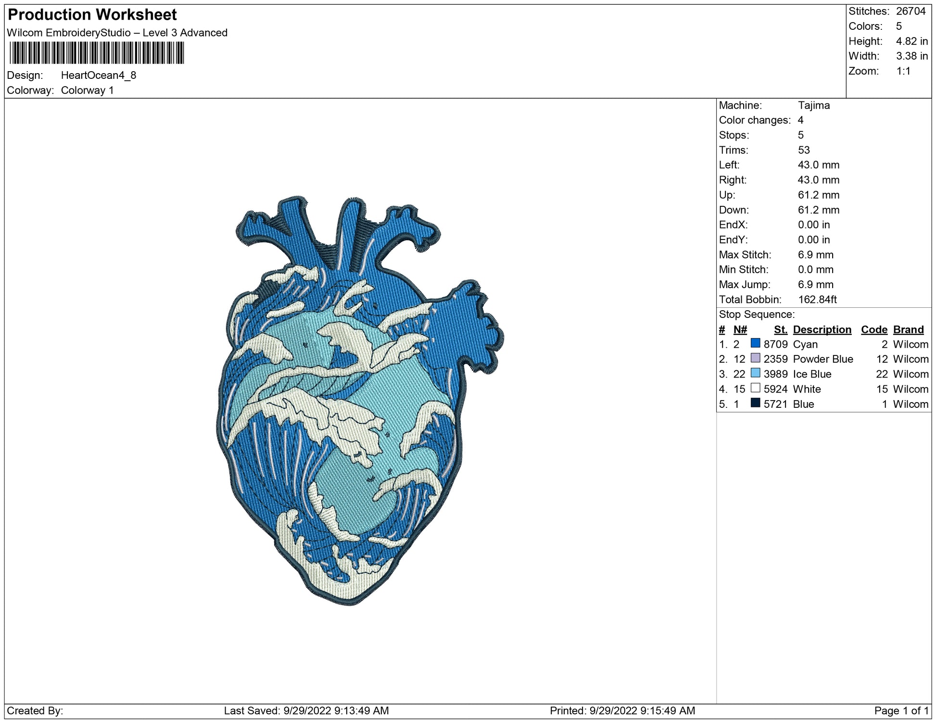Click the Stitches count 26704
Image resolution: width=936 pixels, height=720 pixels.
pyautogui.click(x=911, y=12)
